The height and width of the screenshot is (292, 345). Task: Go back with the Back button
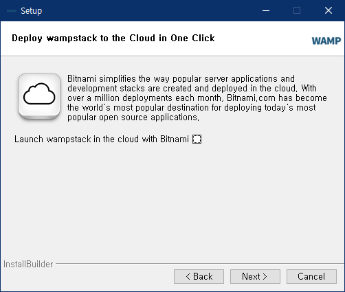199,276
